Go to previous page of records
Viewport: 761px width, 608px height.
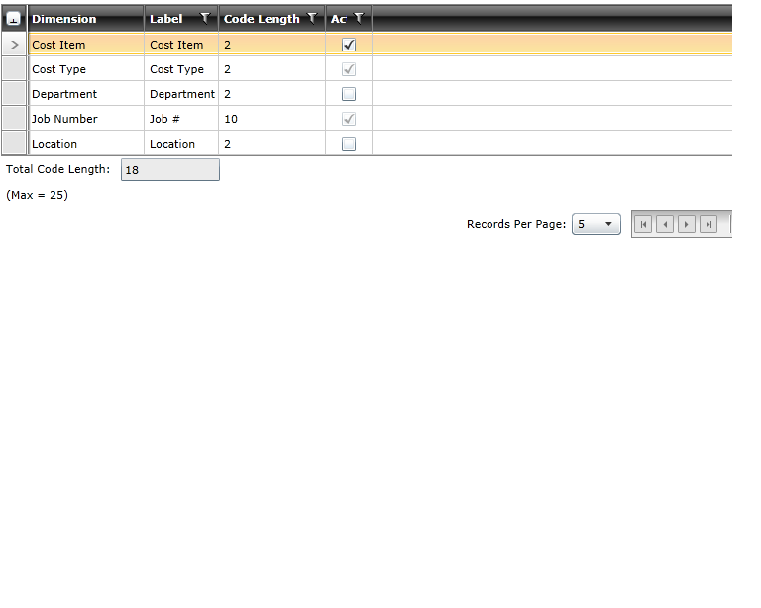click(665, 224)
